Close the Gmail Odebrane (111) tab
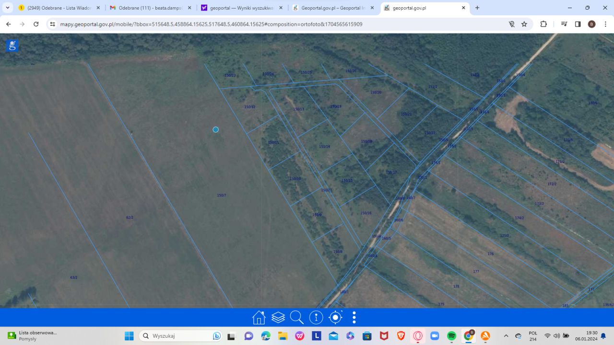The image size is (614, 345). tap(189, 8)
